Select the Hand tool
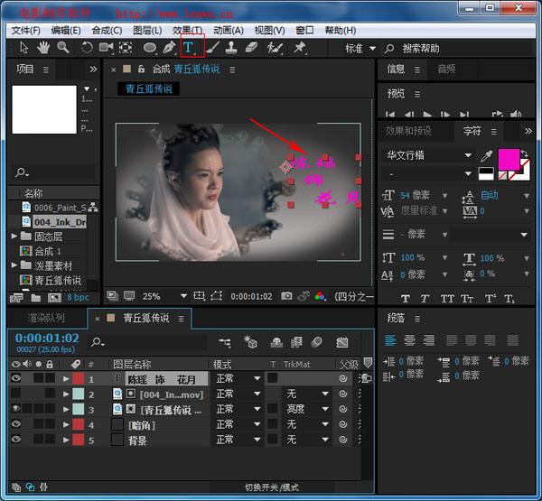 (x=43, y=48)
